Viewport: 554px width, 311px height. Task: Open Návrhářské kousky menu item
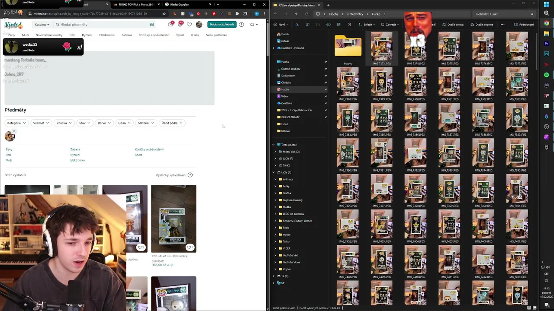(49, 35)
